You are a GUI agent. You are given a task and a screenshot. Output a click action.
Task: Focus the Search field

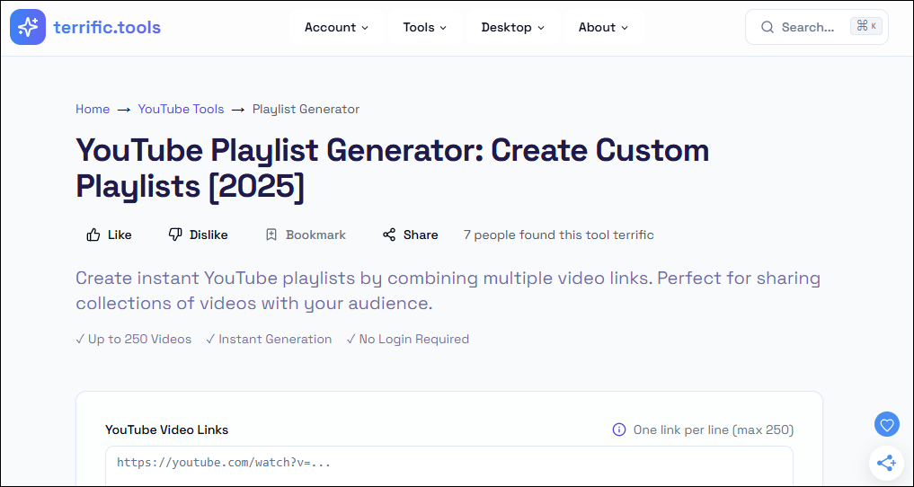click(x=817, y=27)
